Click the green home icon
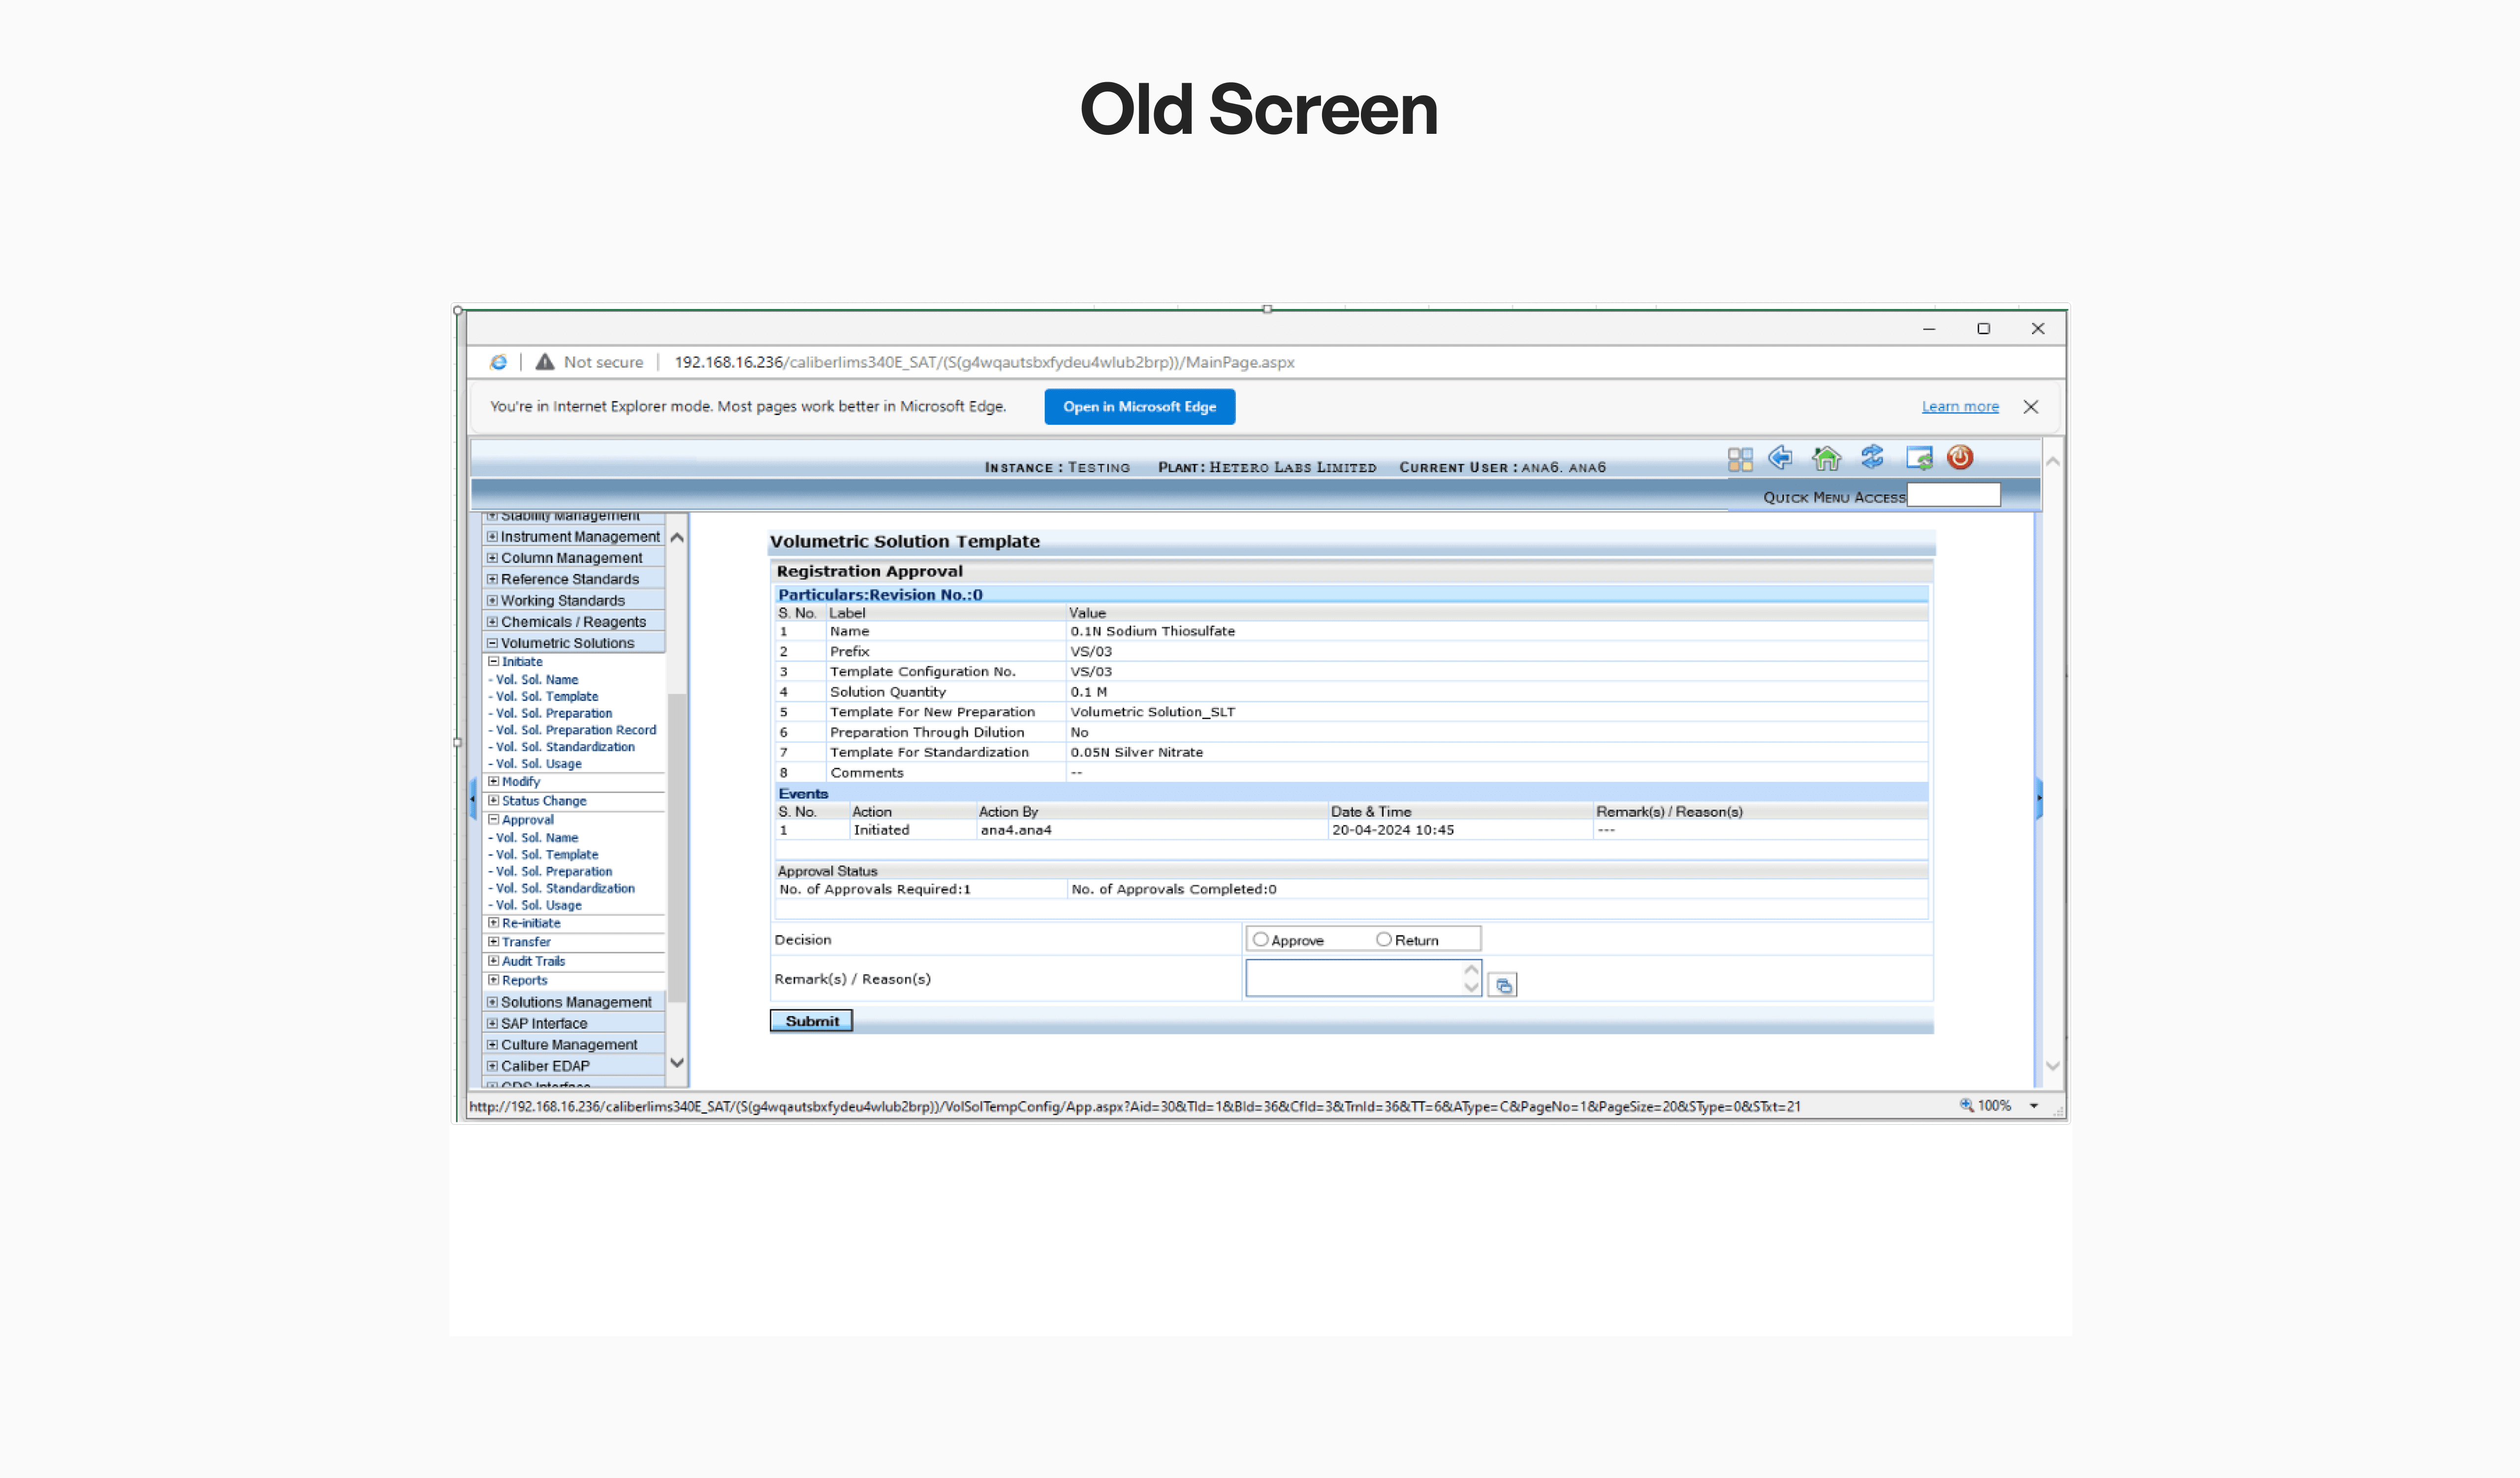The height and width of the screenshot is (1478, 2520). pyautogui.click(x=1828, y=458)
